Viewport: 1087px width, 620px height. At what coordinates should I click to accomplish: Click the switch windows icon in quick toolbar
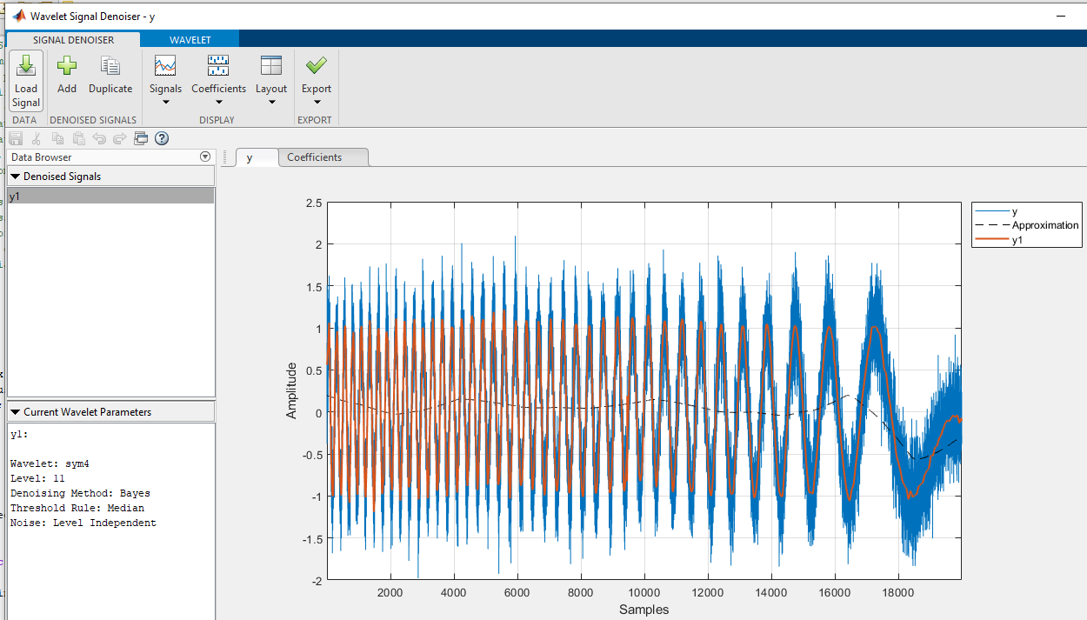pos(141,138)
